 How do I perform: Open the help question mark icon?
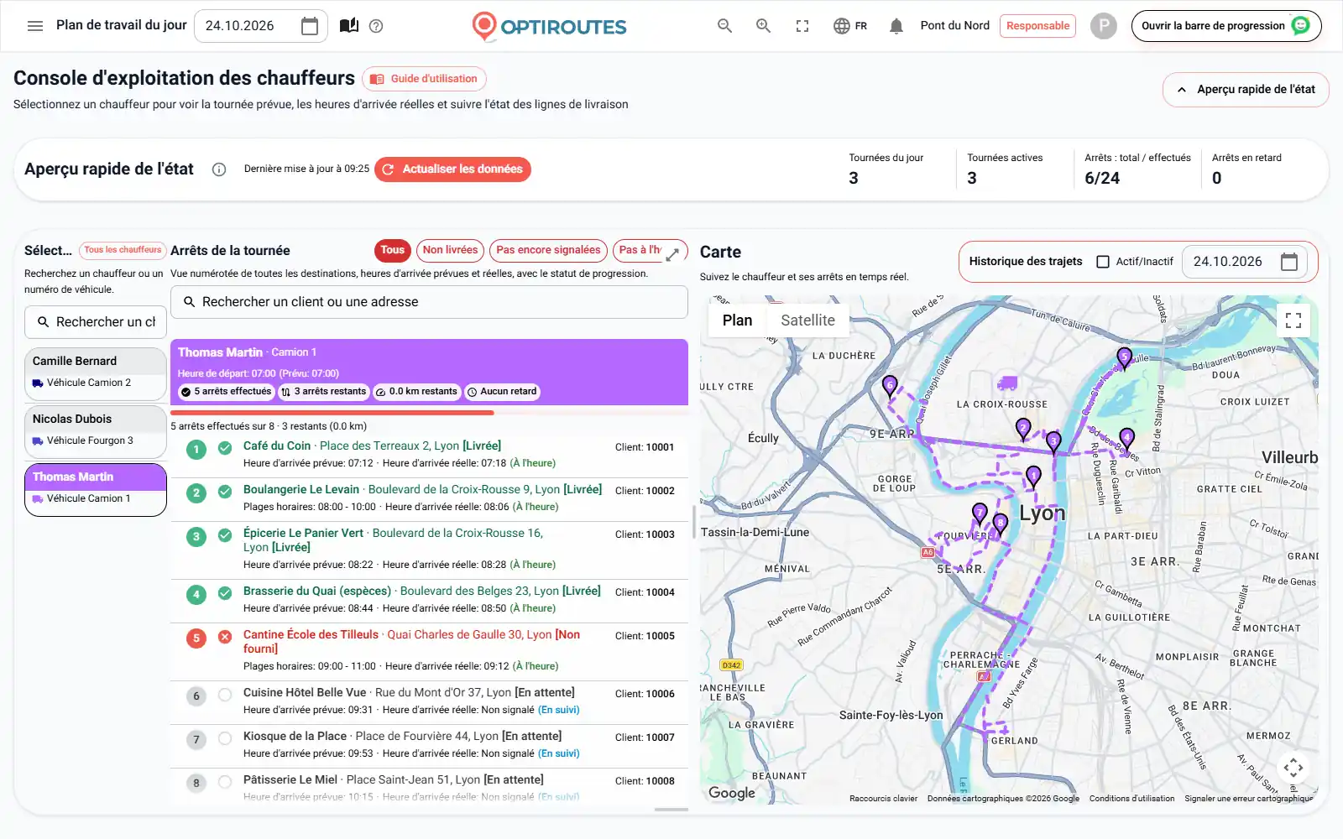[x=376, y=26]
